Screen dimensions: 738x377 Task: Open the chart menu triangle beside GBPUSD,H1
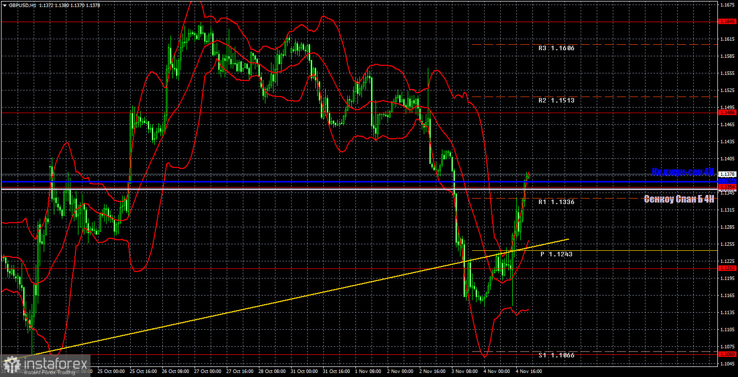5,5
